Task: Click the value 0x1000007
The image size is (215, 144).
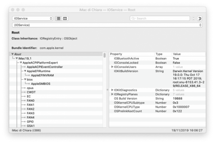Action: click(x=181, y=107)
